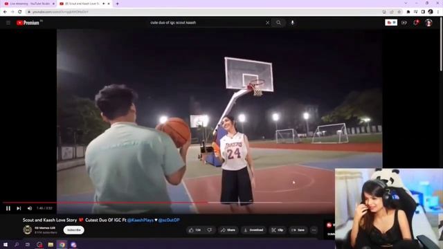Open the browser extensions puzzle icon
Viewport: 443px width, 249px height.
point(408,12)
